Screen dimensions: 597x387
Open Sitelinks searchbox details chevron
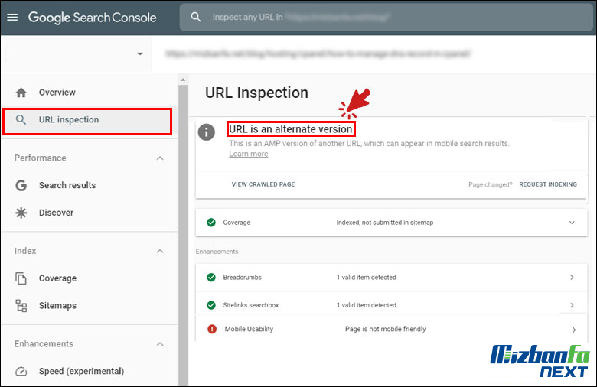click(572, 305)
